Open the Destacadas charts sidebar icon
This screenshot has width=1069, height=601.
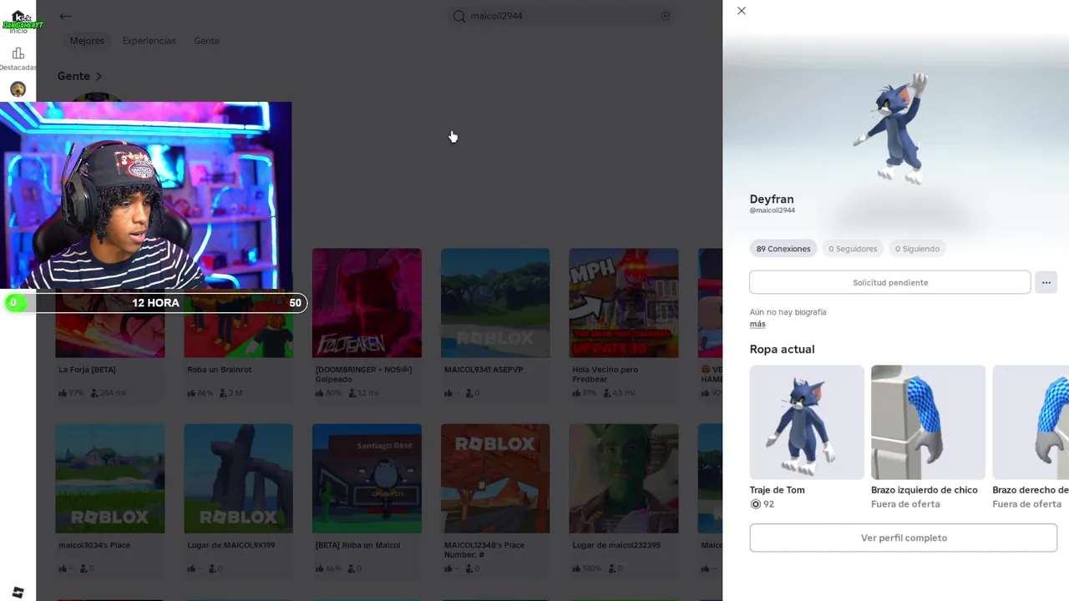coord(18,58)
